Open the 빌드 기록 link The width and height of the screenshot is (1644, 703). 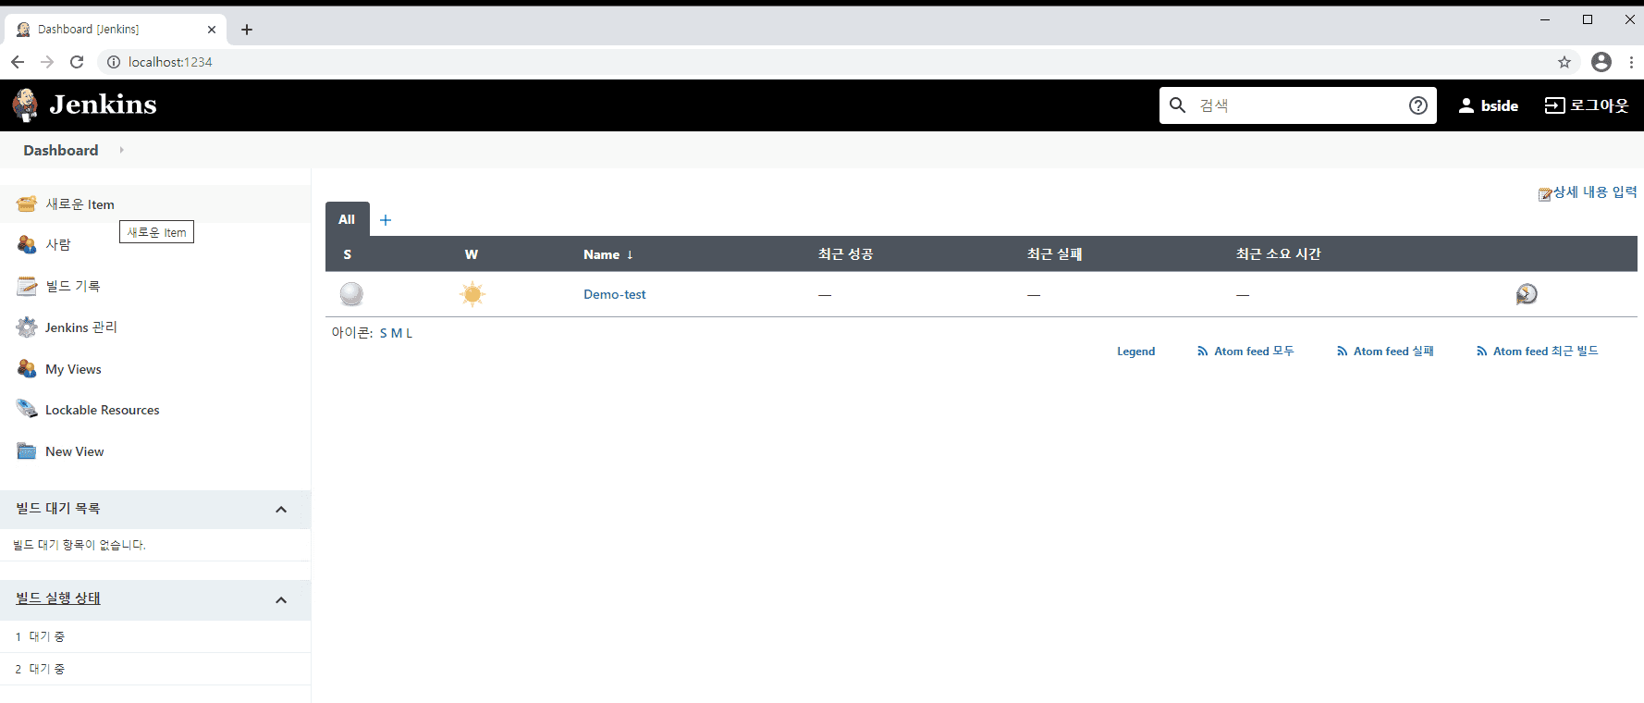(x=73, y=286)
